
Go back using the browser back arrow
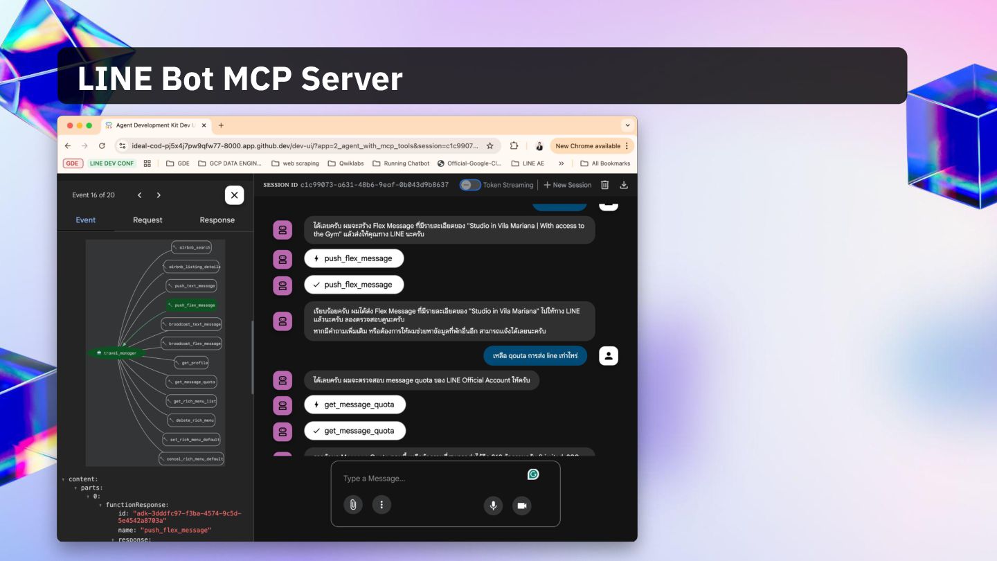click(68, 146)
